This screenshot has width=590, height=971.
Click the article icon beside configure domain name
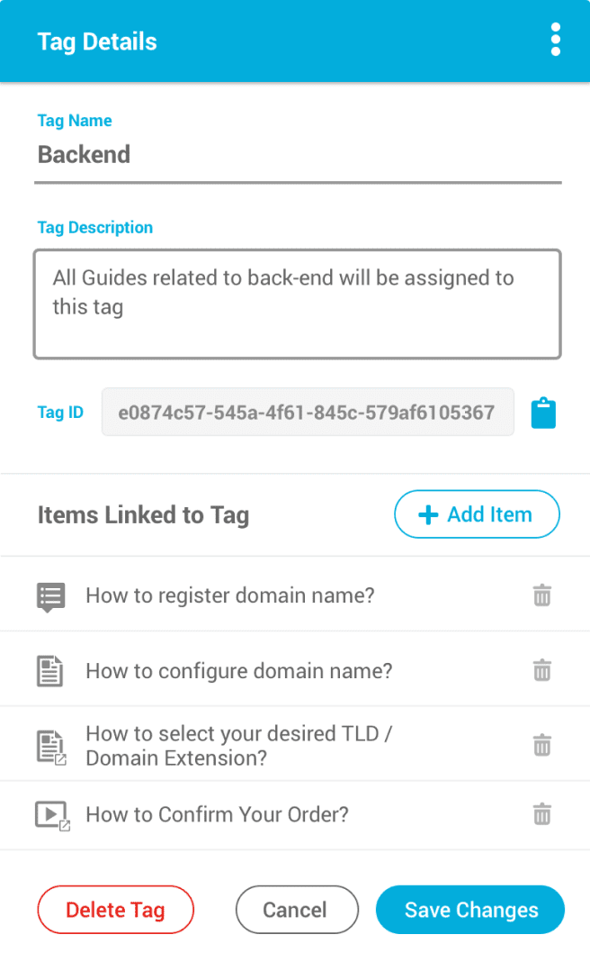[x=49, y=671]
